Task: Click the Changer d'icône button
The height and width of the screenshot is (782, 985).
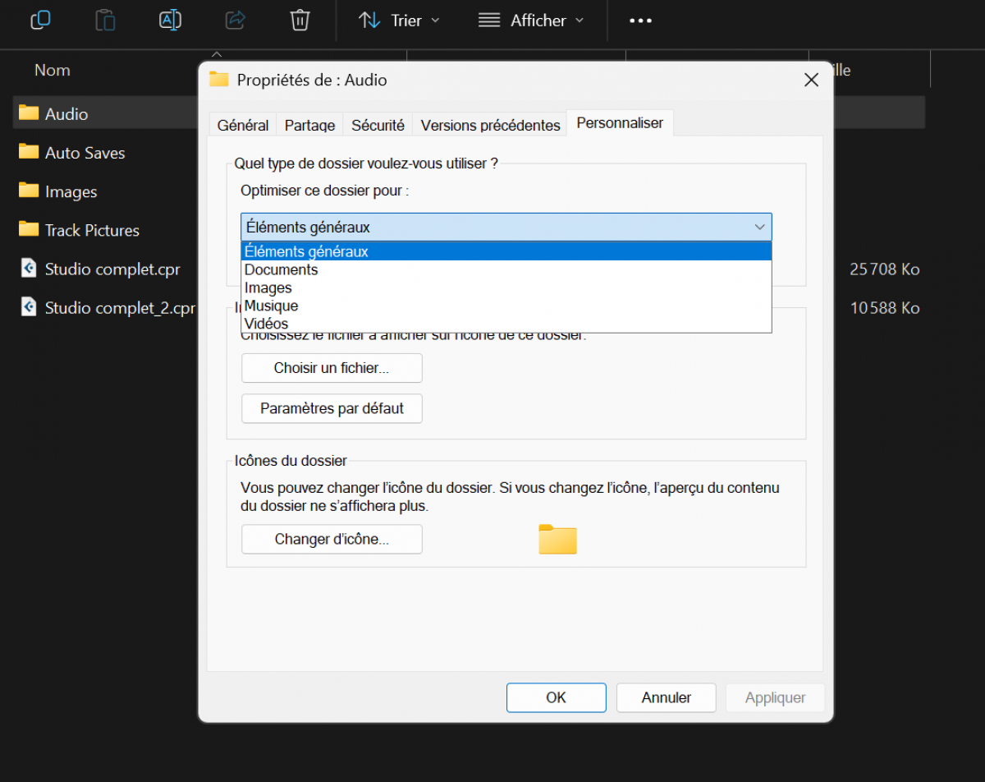Action: point(332,540)
